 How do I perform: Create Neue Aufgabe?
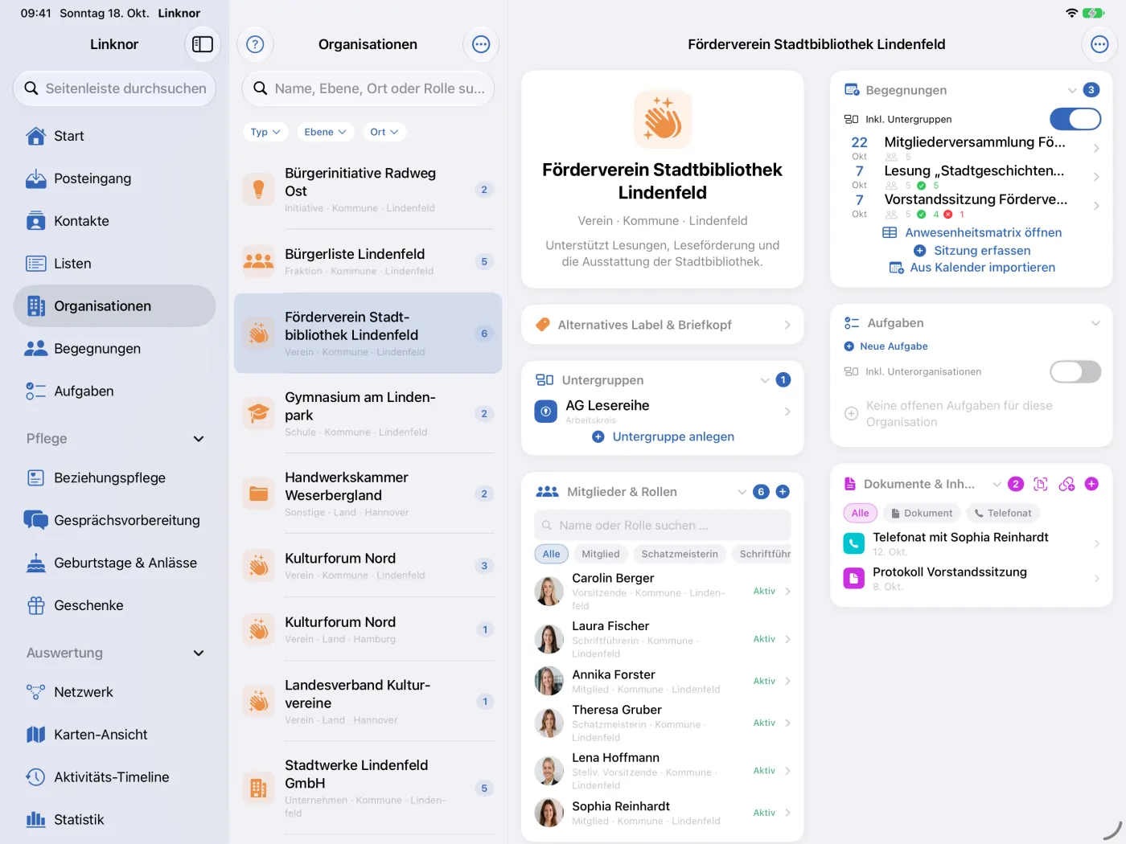click(886, 346)
